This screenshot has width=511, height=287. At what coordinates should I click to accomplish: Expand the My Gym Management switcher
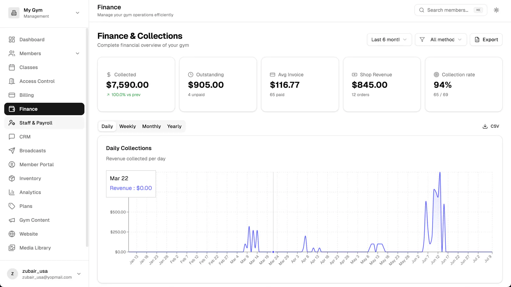click(x=44, y=13)
